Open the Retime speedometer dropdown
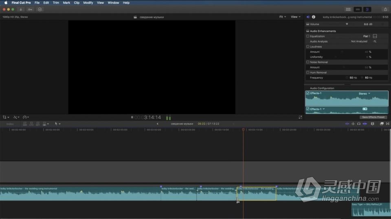Image resolution: width=391 pixels, height=219 pixels. click(x=26, y=117)
